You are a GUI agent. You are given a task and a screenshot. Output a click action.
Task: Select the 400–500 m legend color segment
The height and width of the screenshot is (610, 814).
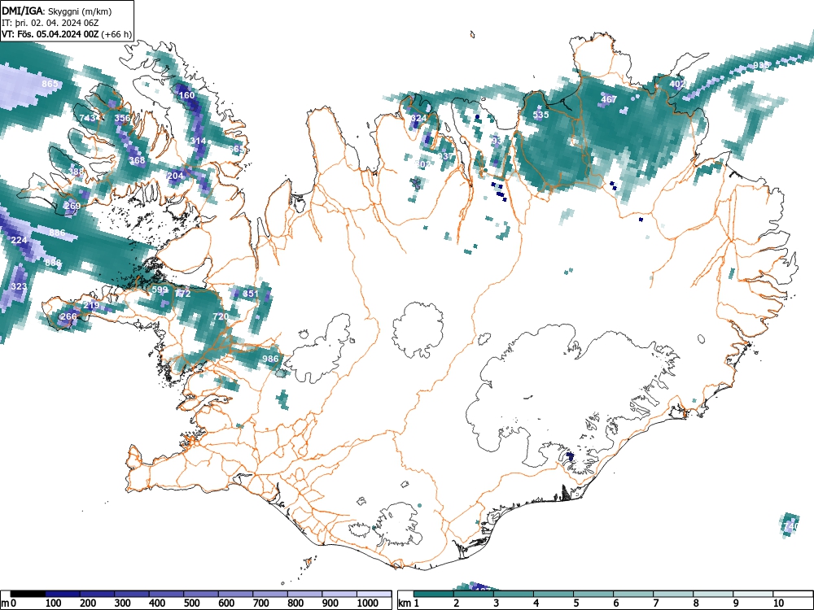[167, 594]
